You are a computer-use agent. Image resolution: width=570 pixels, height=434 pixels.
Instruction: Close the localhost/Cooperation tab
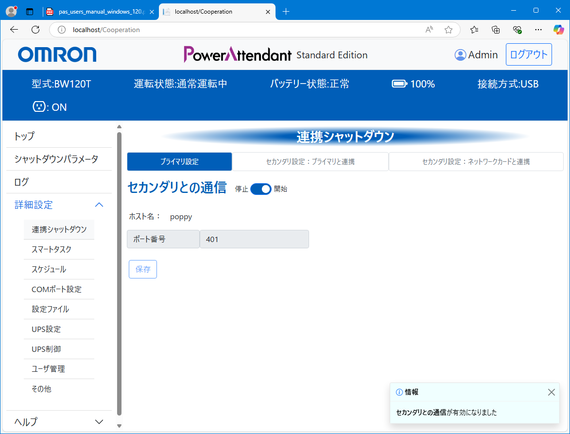(268, 12)
